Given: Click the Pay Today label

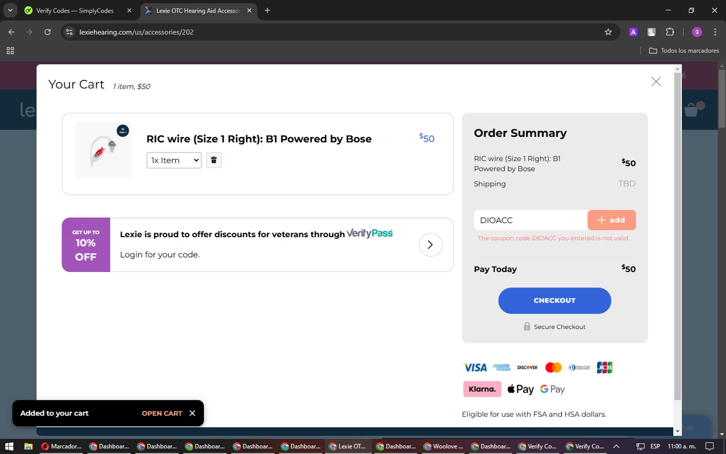Looking at the screenshot, I should click(495, 269).
